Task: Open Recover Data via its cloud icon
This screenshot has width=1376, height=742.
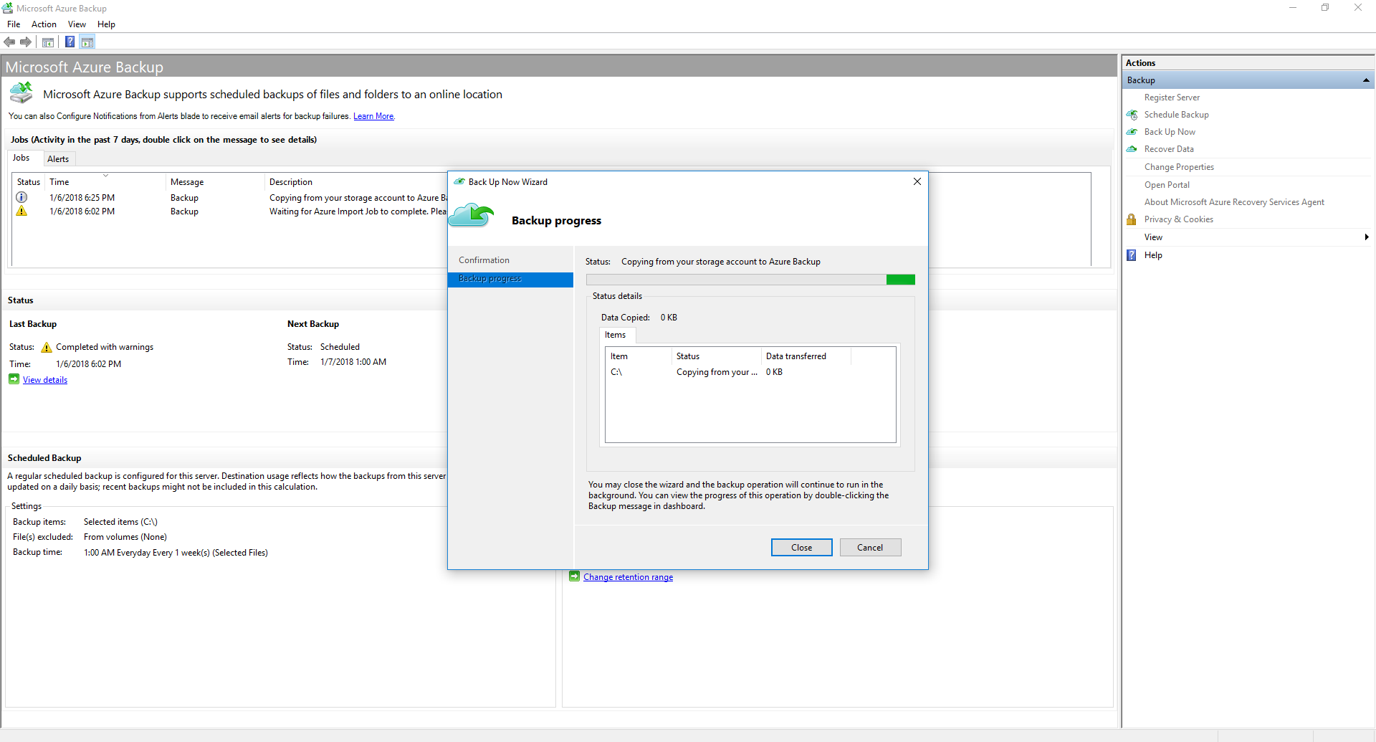Action: [x=1132, y=149]
